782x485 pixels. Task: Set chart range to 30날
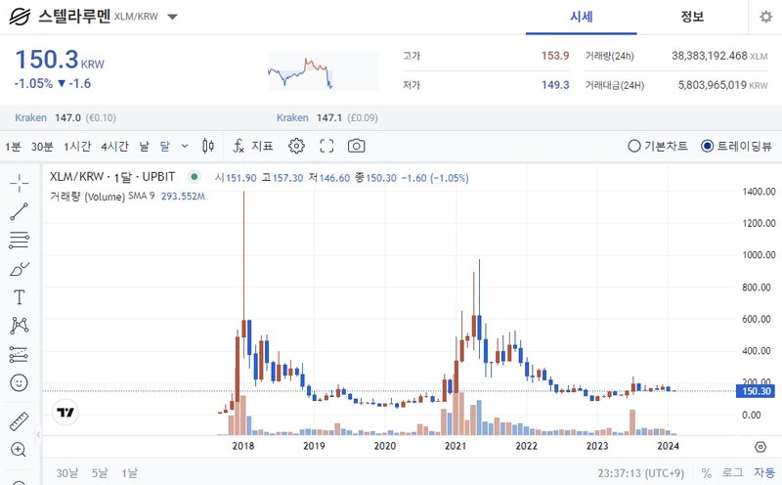66,473
